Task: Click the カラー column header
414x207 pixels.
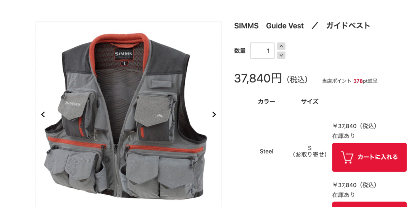Action: coord(266,101)
